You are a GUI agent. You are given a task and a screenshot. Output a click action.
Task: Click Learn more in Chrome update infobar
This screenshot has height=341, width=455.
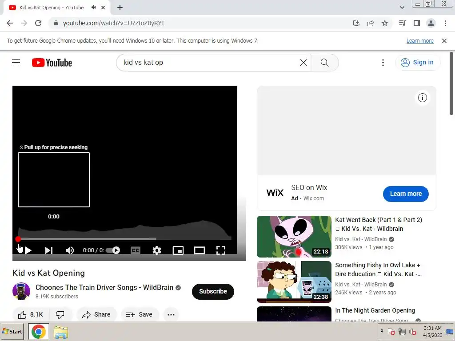coord(420,41)
